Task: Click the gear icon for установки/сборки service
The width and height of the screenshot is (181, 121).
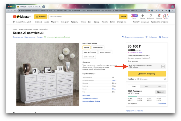Action: tap(130, 66)
